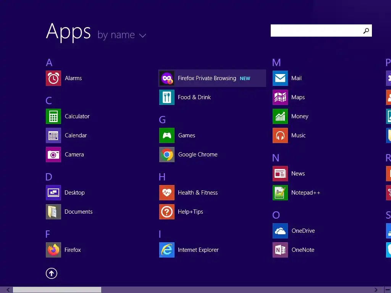The width and height of the screenshot is (391, 293).
Task: Open the Food & Drink icon
Action: coord(167,97)
